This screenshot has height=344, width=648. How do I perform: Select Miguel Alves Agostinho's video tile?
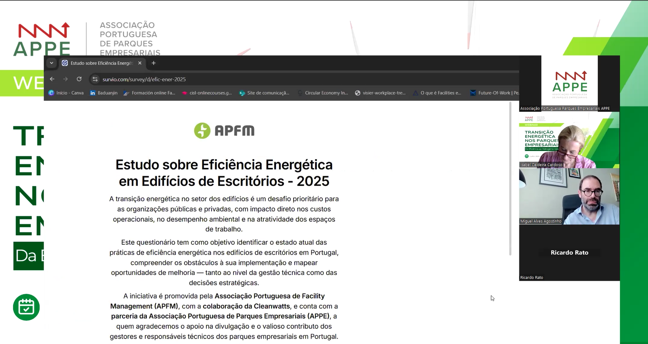pos(569,197)
